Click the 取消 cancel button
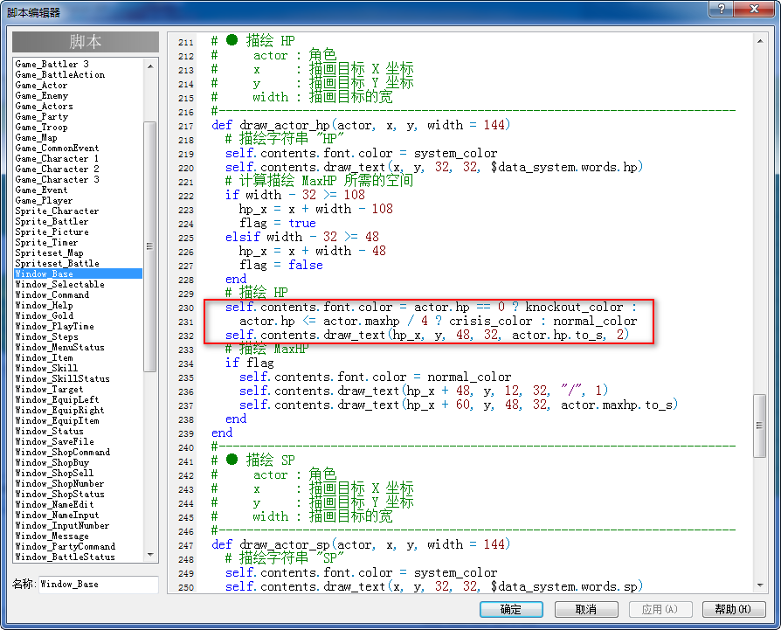781x630 pixels. 586,609
